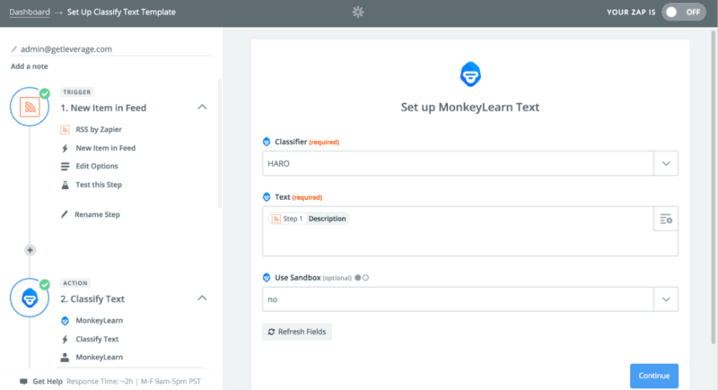Open the Classifier HARO dropdown

coord(469,163)
